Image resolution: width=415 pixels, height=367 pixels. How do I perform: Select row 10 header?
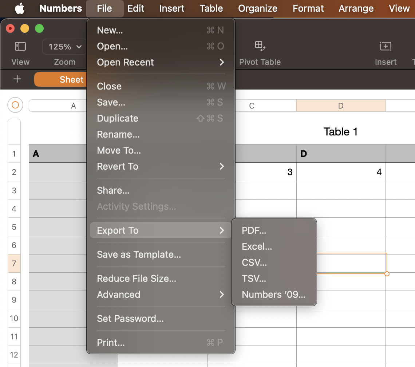coord(14,318)
